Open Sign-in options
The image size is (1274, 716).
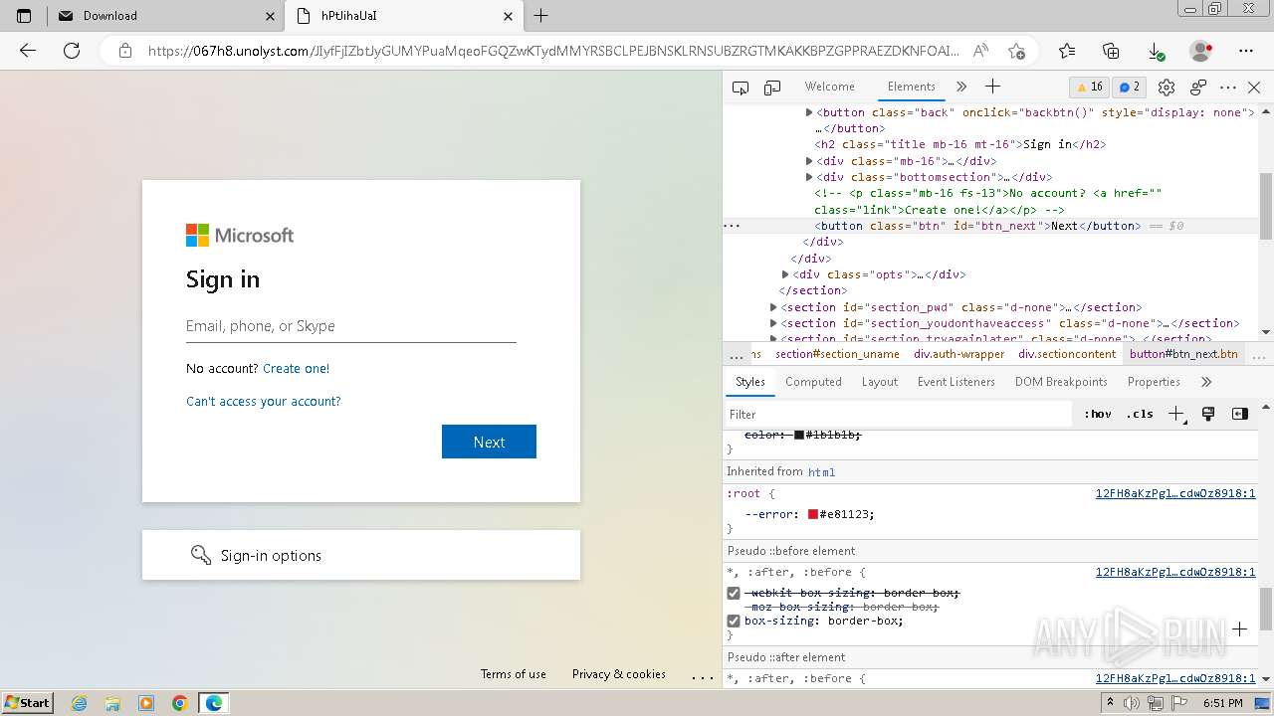(360, 555)
